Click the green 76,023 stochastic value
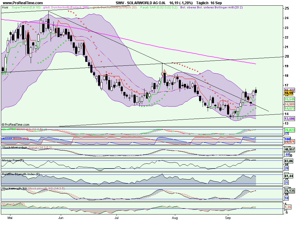The width and height of the screenshot is (298, 239). tap(289, 130)
